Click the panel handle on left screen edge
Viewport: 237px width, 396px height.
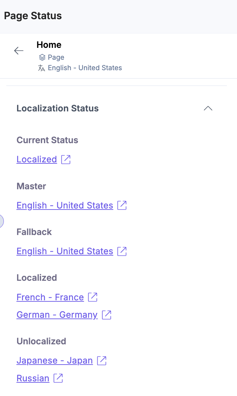[1, 221]
